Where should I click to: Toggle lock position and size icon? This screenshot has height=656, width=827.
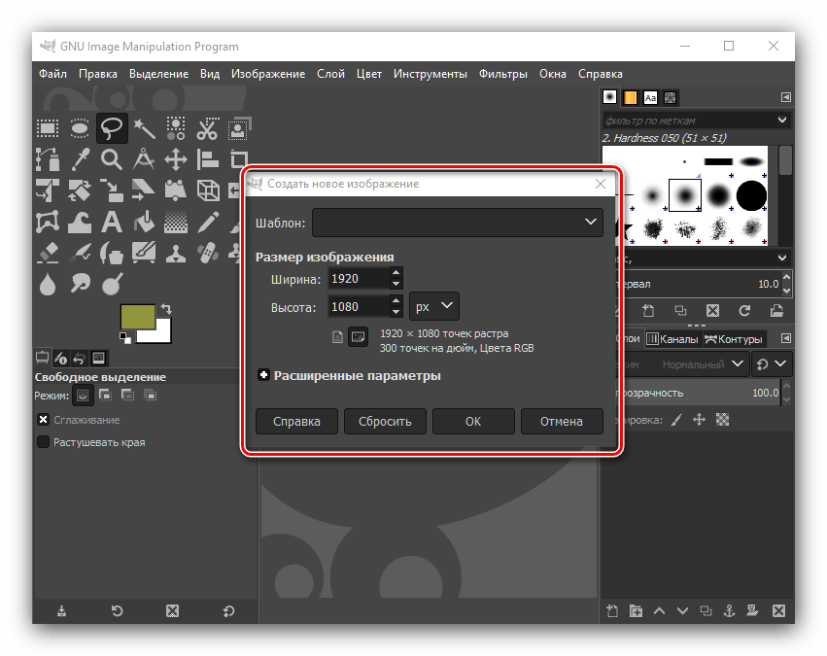(700, 420)
